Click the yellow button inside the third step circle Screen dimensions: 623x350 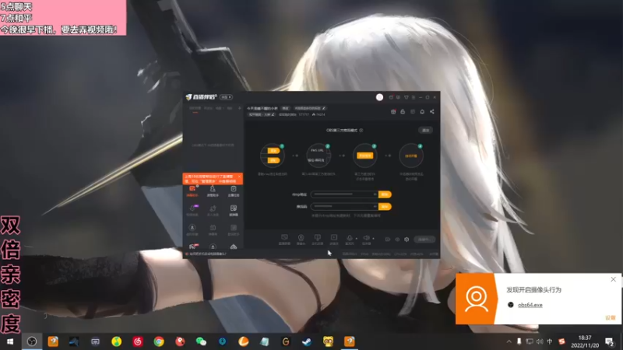point(364,156)
